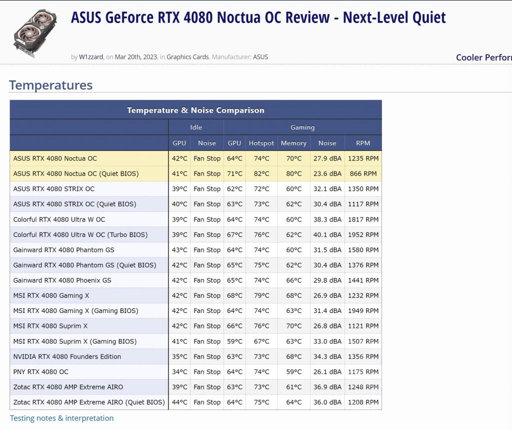The height and width of the screenshot is (430, 512).
Task: Select the ASUS RTX 4080 Noctua OC row name
Action: pyautogui.click(x=55, y=158)
